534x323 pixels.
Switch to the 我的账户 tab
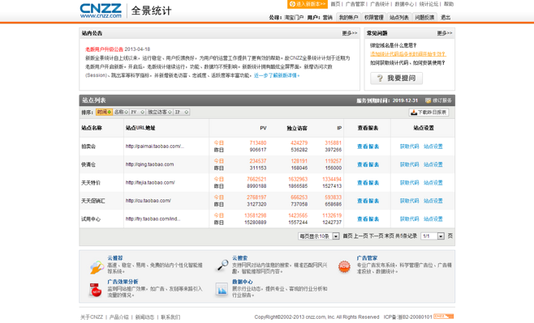(348, 17)
